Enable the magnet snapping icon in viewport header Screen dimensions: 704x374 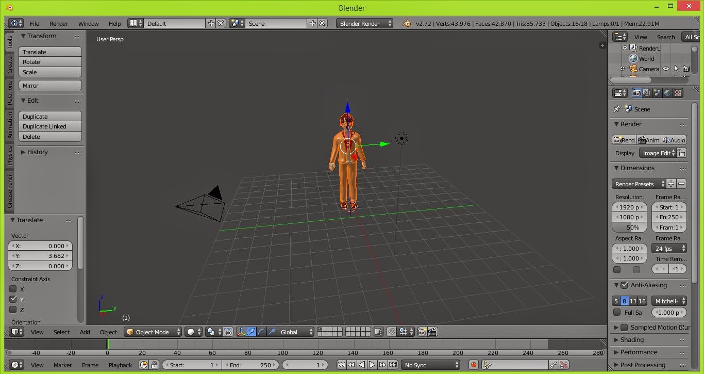[392, 332]
